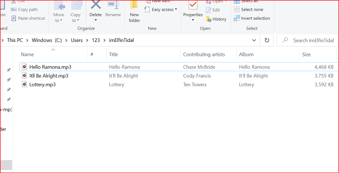Click Paste shortcut in ribbon
Screen dimensions: 339x173
28,18
